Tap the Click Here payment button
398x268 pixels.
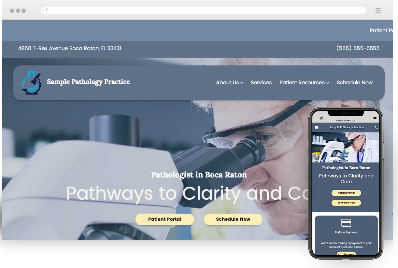click(346, 254)
